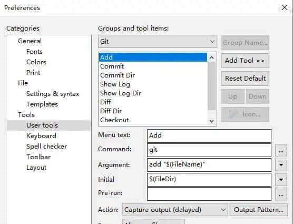The image size is (293, 224).
Task: Select the Keyboard category
Action: pos(41,136)
